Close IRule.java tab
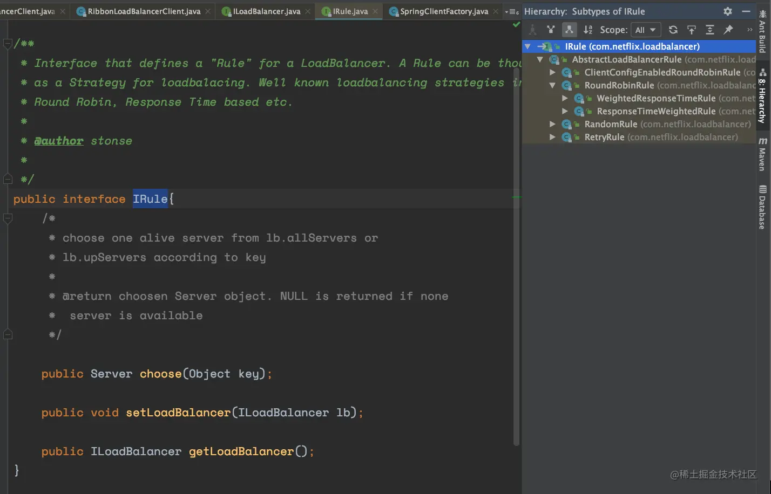 [375, 11]
